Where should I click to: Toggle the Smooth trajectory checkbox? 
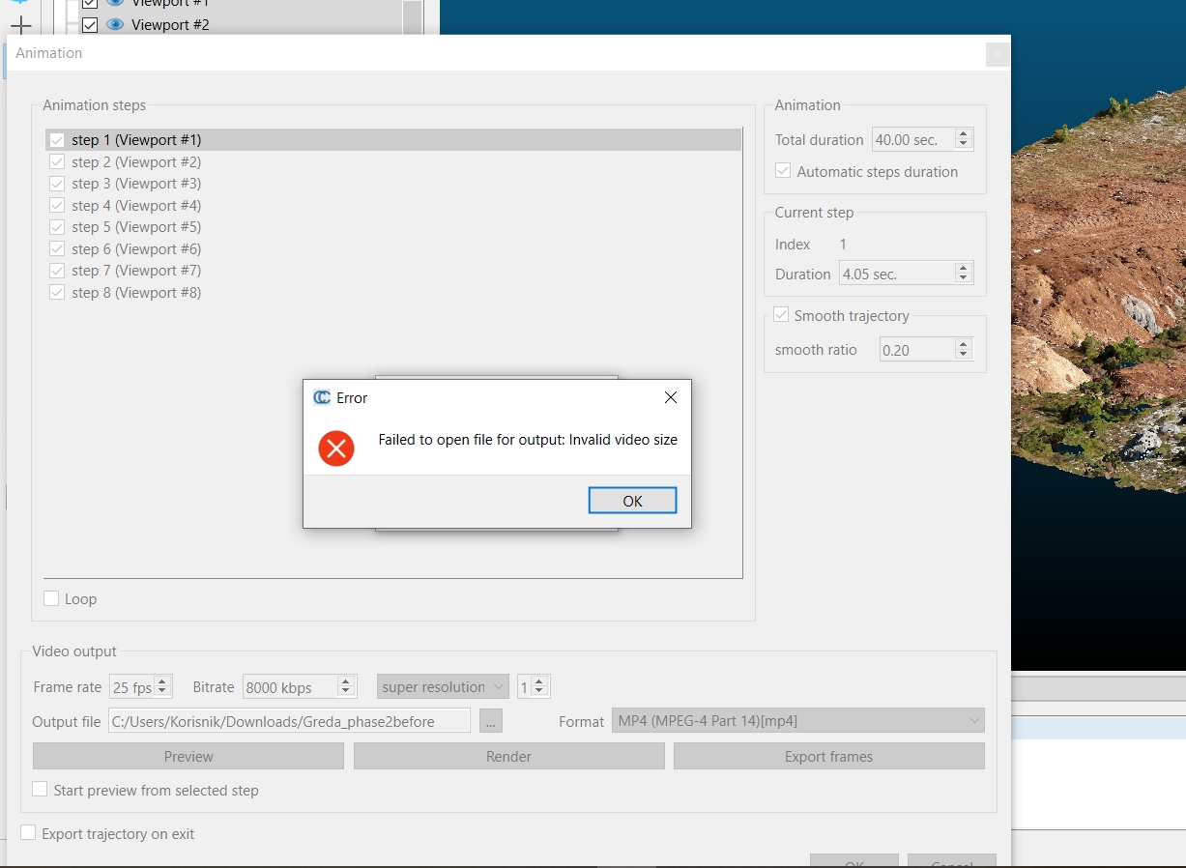[781, 315]
